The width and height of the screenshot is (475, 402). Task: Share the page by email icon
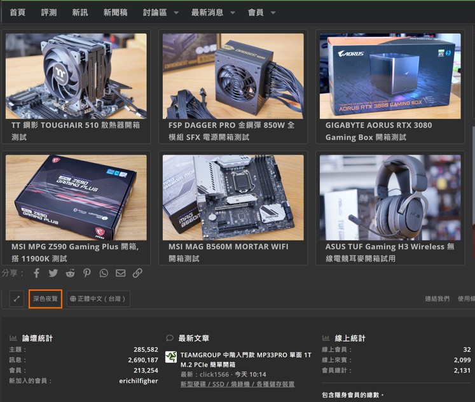pyautogui.click(x=121, y=273)
